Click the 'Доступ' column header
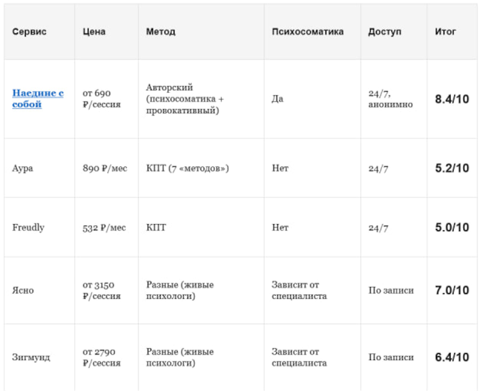The width and height of the screenshot is (480, 391). pos(384,32)
